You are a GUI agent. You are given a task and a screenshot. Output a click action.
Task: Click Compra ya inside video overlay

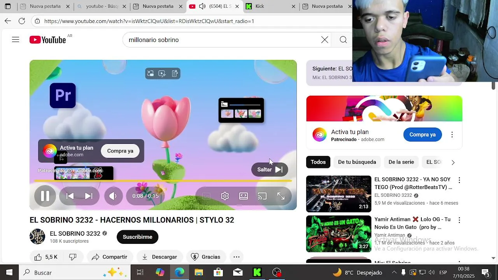(120, 151)
